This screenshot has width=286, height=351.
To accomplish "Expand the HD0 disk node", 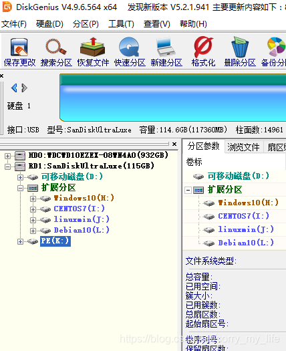I will coord(7,156).
